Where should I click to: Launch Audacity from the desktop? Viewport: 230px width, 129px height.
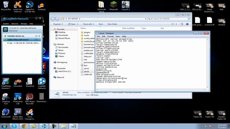click(x=42, y=6)
